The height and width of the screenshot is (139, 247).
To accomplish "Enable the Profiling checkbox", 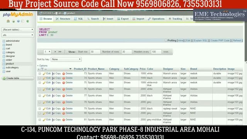I will click(166, 41).
